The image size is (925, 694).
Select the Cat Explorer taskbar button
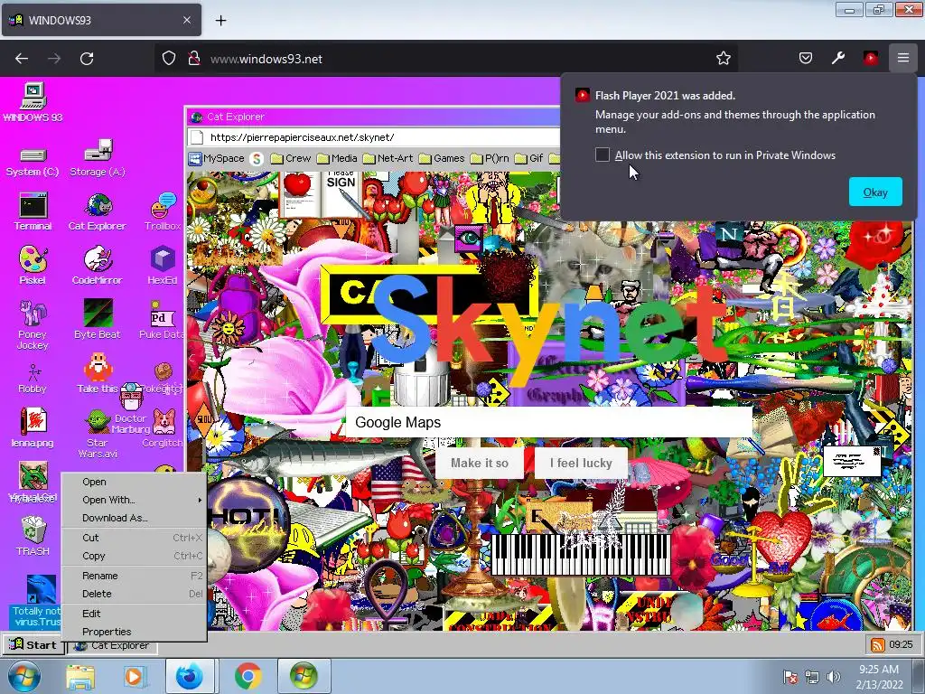pyautogui.click(x=112, y=646)
